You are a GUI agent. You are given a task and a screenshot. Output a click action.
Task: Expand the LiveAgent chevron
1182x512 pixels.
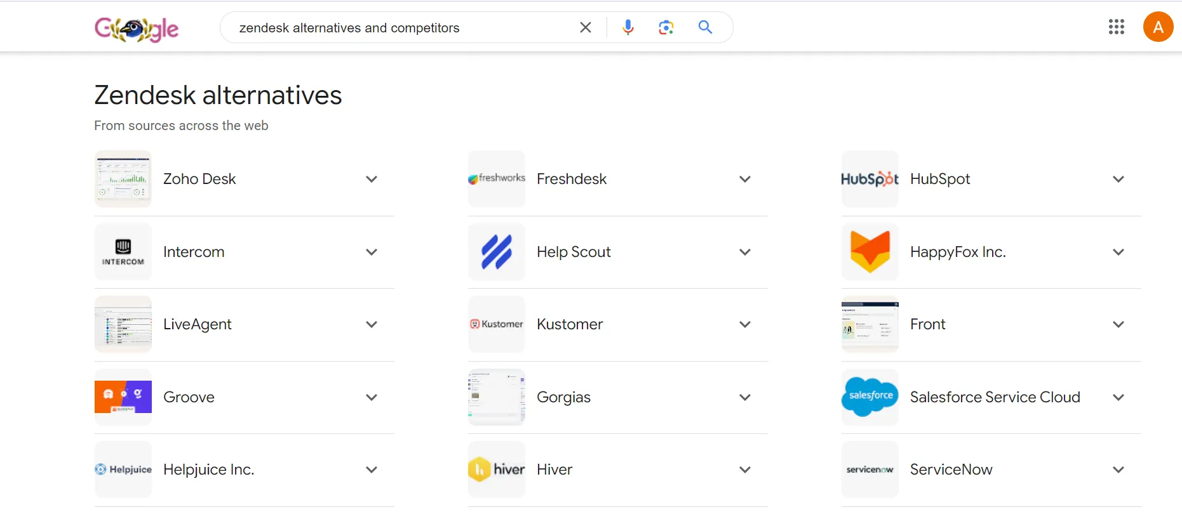tap(372, 325)
